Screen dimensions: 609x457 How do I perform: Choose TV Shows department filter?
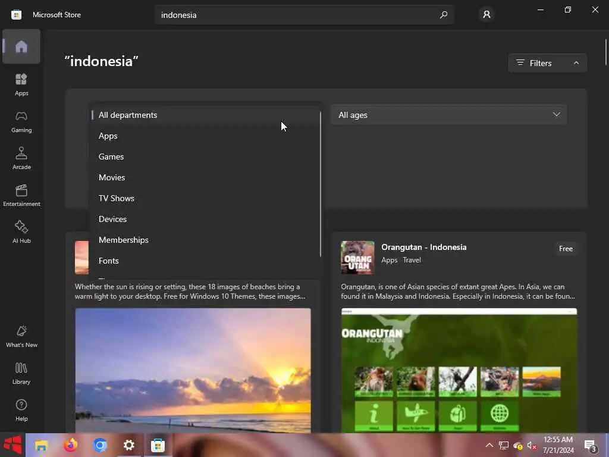click(205, 198)
